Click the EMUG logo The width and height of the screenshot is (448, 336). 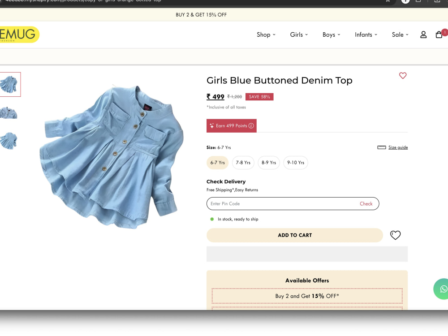[19, 34]
